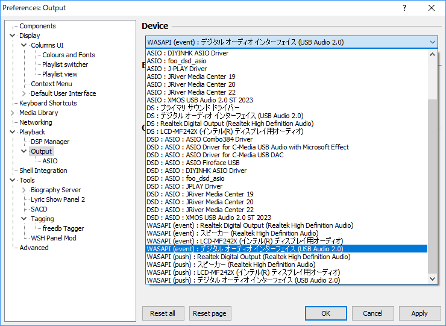Click the Apply button
Screen dimensions: 446x326
click(x=419, y=313)
